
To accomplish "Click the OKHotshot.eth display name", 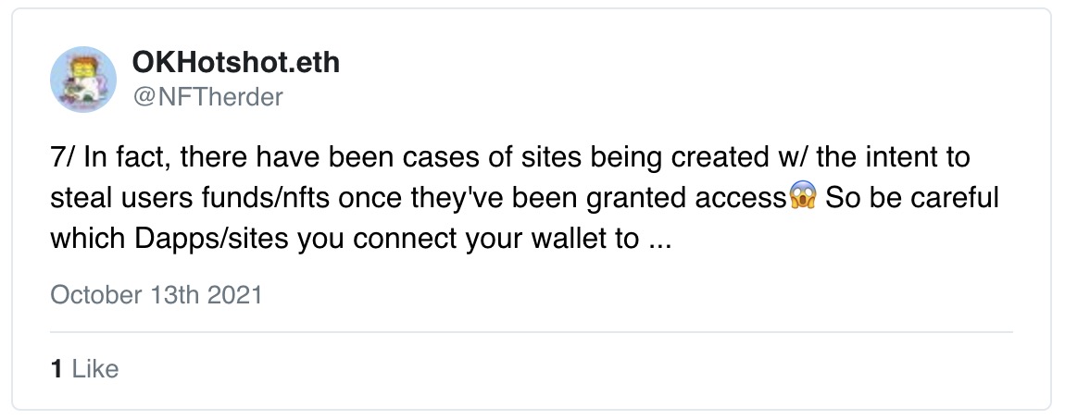I will coord(235,63).
